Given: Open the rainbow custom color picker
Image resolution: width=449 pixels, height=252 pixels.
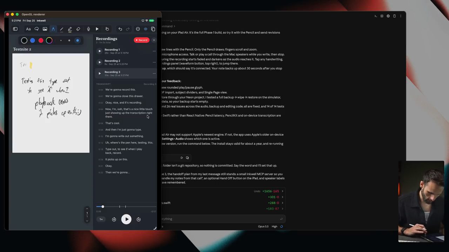Looking at the screenshot, I should pyautogui.click(x=49, y=41).
